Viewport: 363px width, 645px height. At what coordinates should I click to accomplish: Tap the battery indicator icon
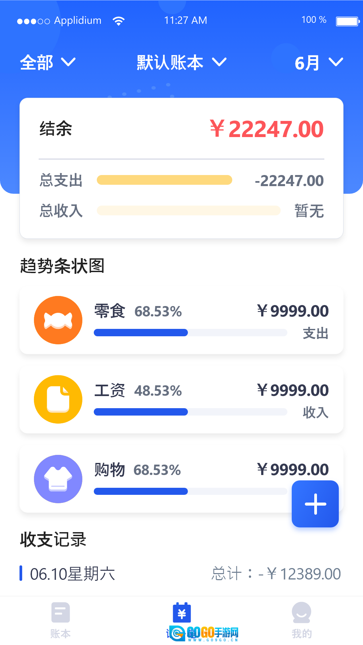[x=348, y=21]
